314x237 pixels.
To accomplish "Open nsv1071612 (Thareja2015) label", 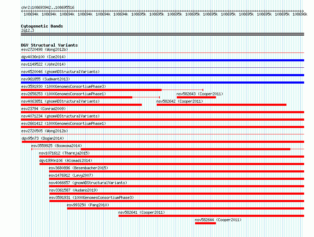I will tap(64, 153).
